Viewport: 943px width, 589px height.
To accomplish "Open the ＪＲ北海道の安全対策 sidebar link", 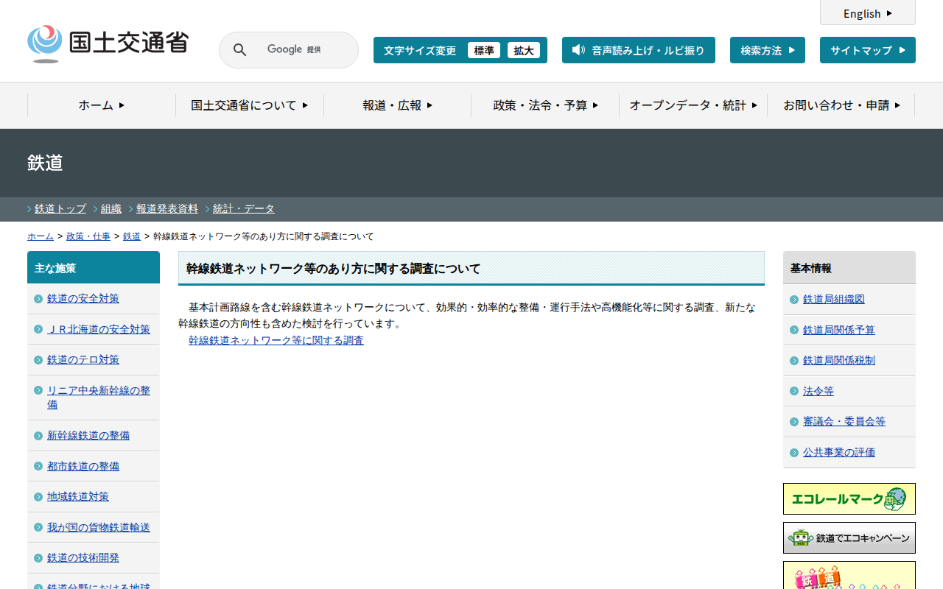I will 99,329.
